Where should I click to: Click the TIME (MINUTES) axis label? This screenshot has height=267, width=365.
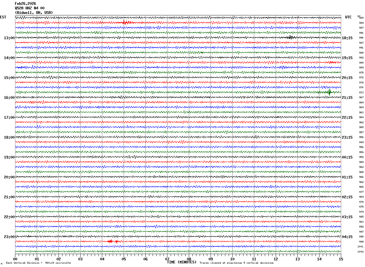click(x=182, y=262)
